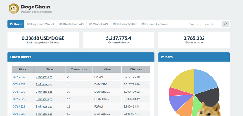Click '3 minutes ago' time cell

point(44,99)
